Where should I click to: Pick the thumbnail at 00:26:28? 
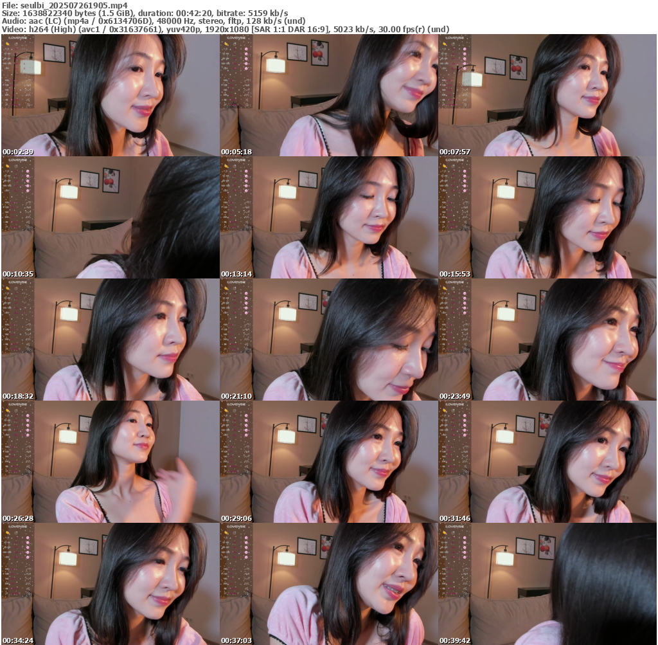coord(110,462)
